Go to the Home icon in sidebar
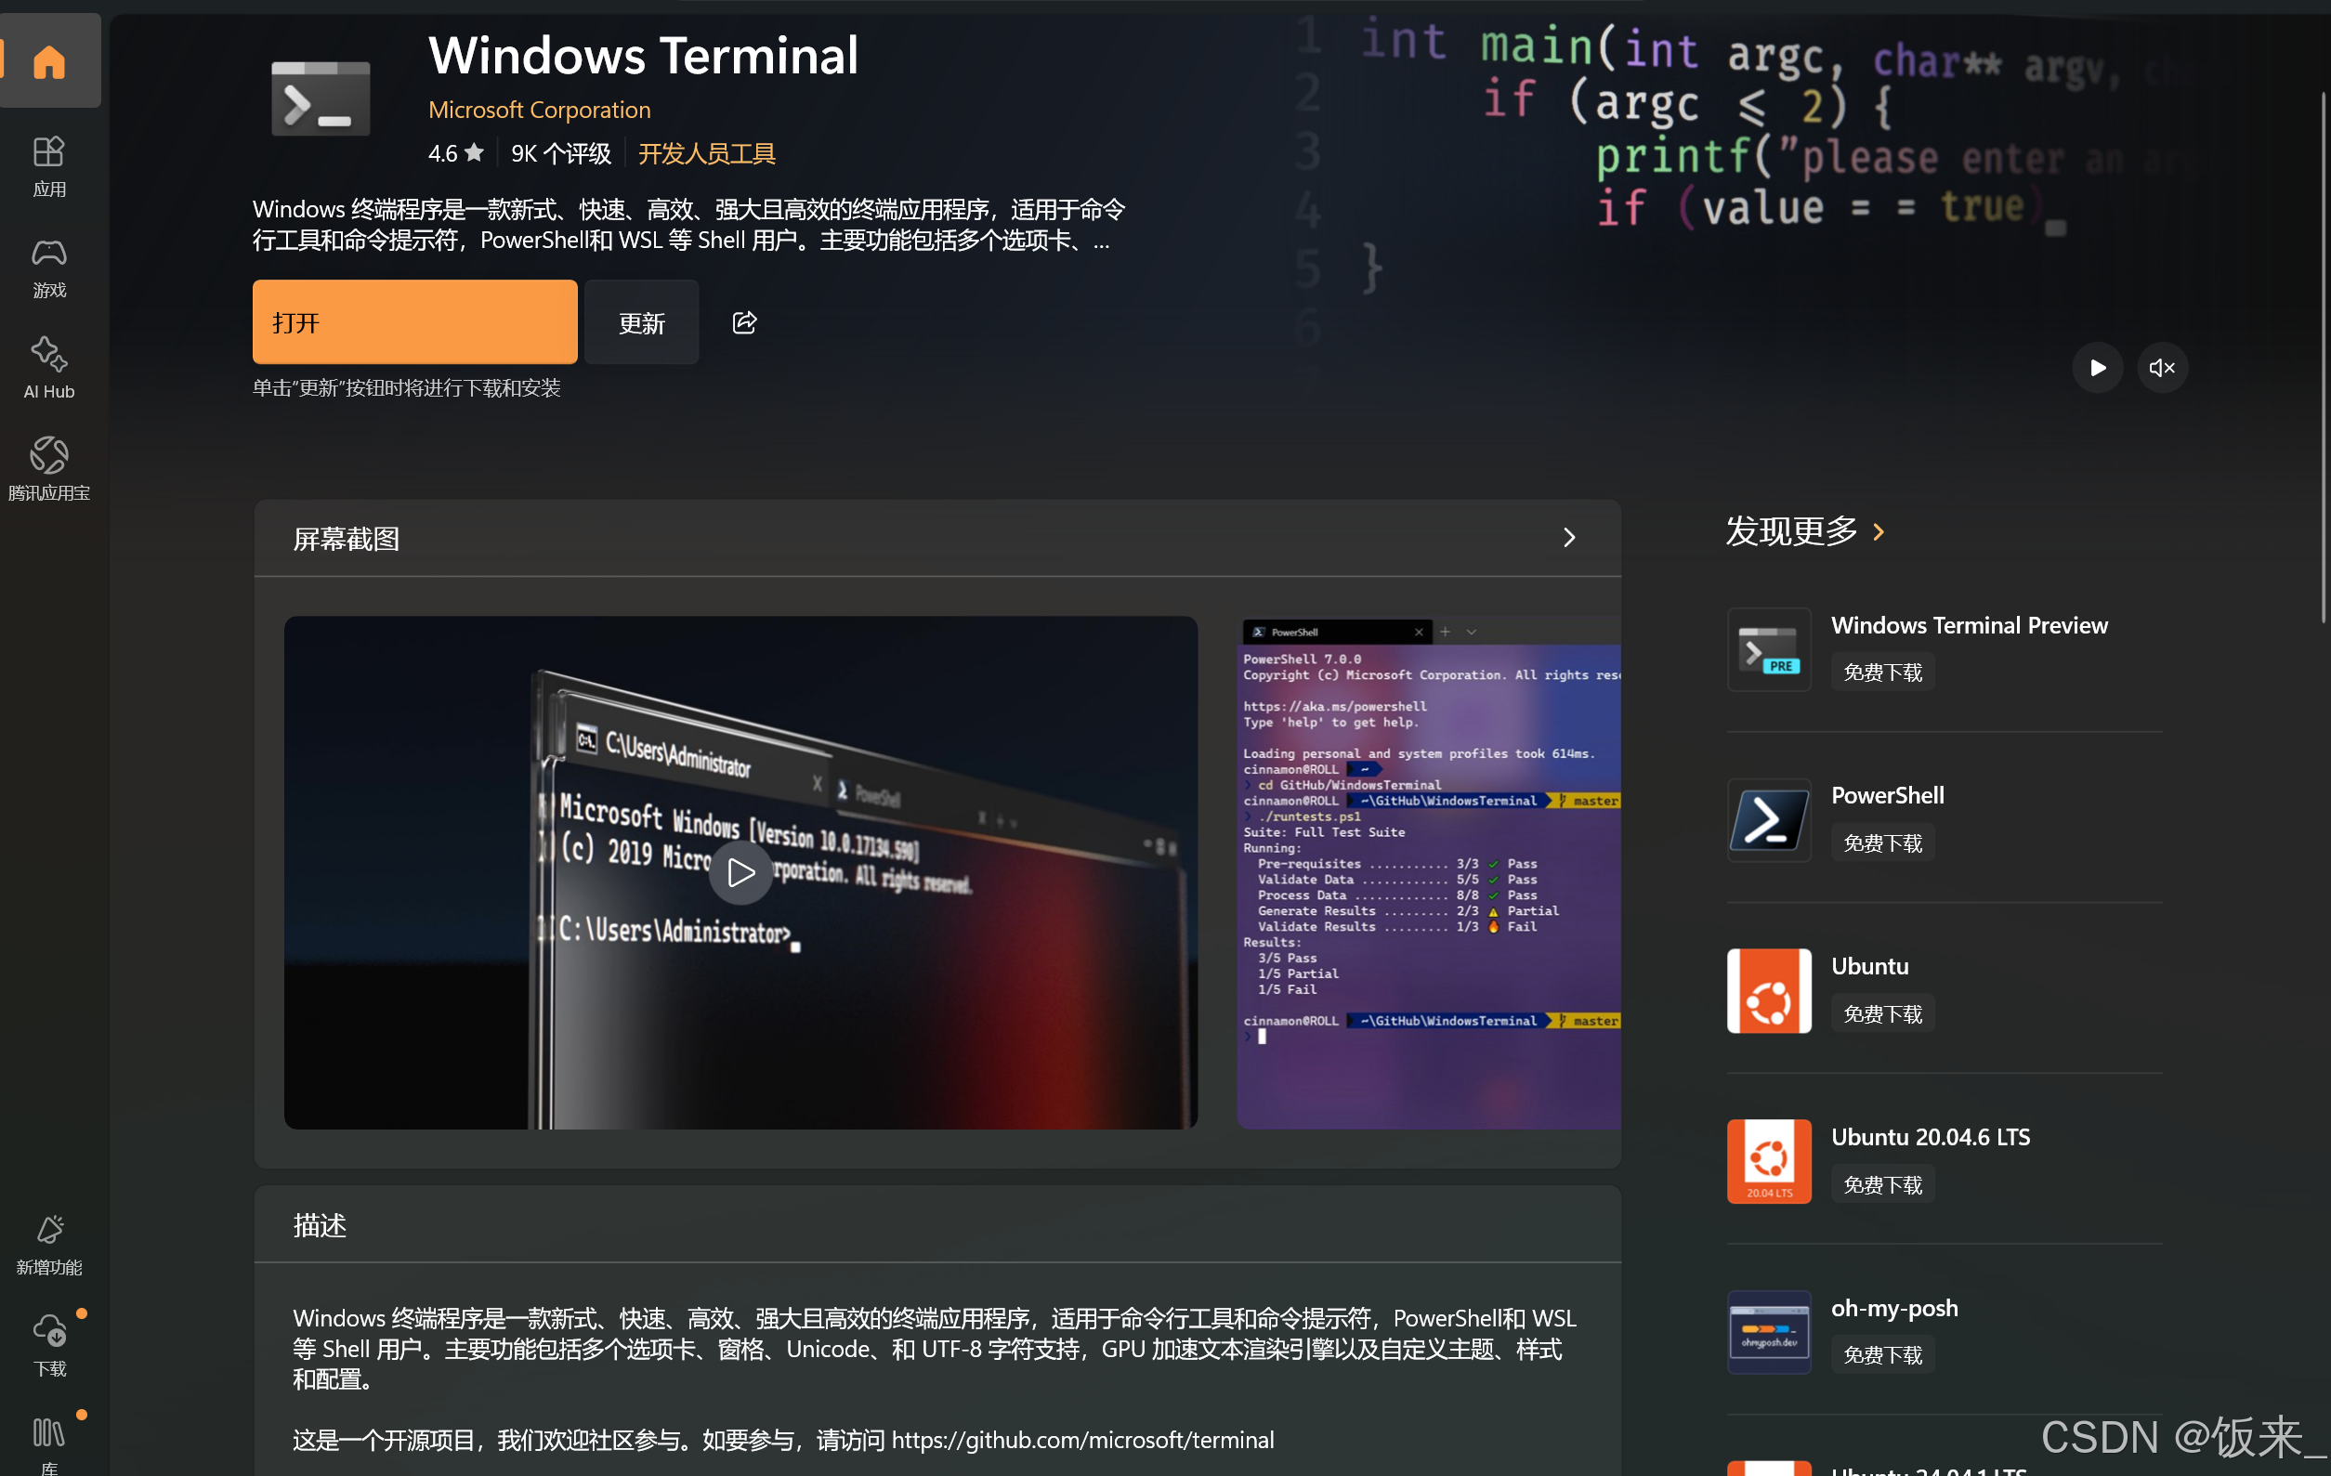 48,62
